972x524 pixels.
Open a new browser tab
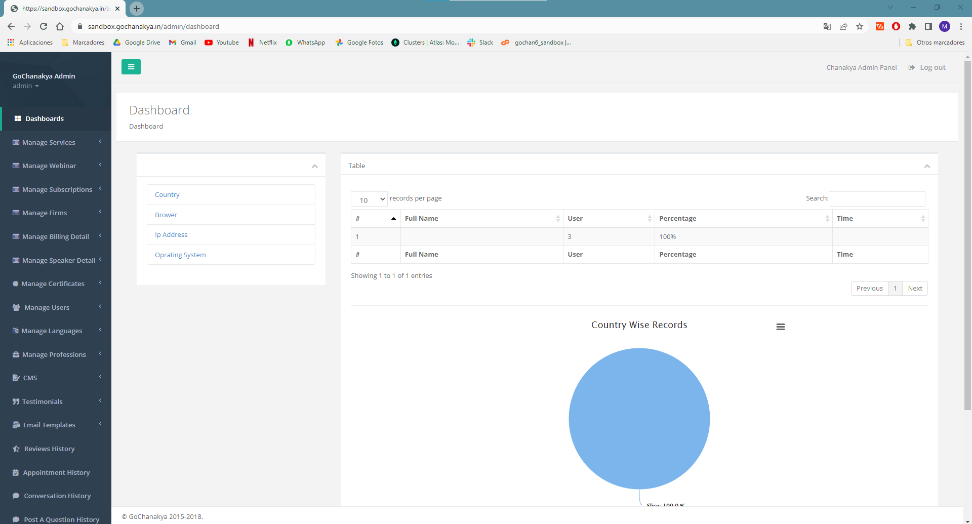click(137, 9)
